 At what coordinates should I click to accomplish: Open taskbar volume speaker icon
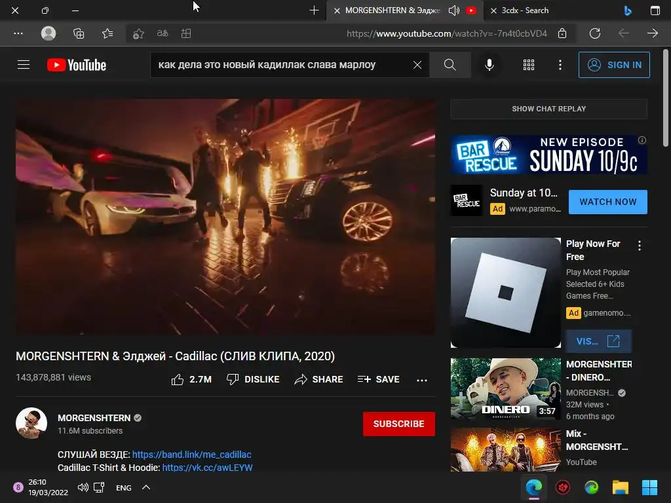(83, 487)
